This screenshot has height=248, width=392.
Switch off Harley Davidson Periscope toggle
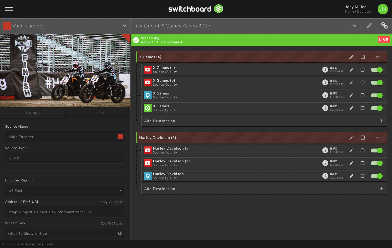point(377,176)
